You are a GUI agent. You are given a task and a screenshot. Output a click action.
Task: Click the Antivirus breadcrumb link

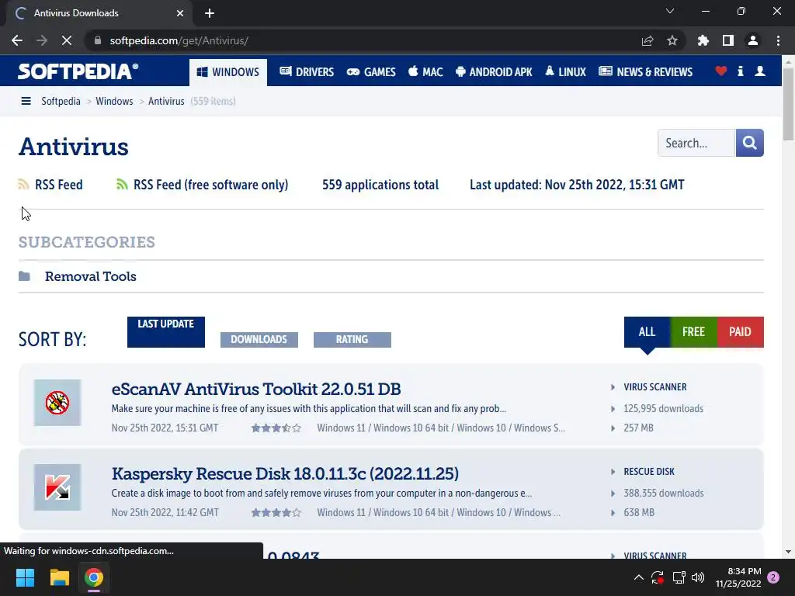[x=166, y=101]
